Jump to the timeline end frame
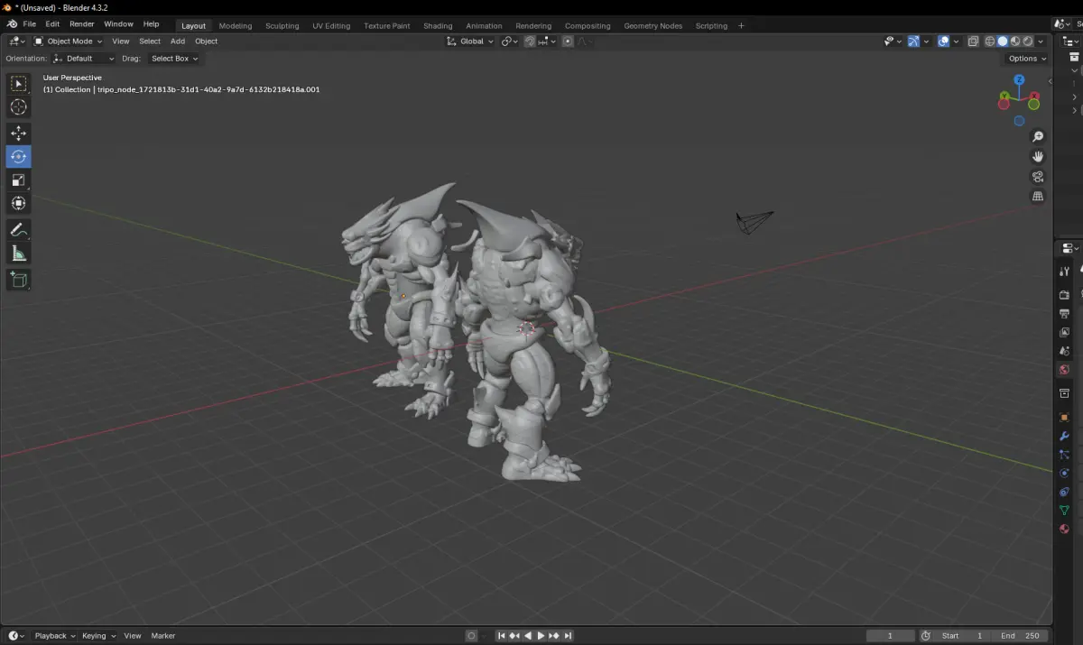The image size is (1083, 645). pos(568,636)
